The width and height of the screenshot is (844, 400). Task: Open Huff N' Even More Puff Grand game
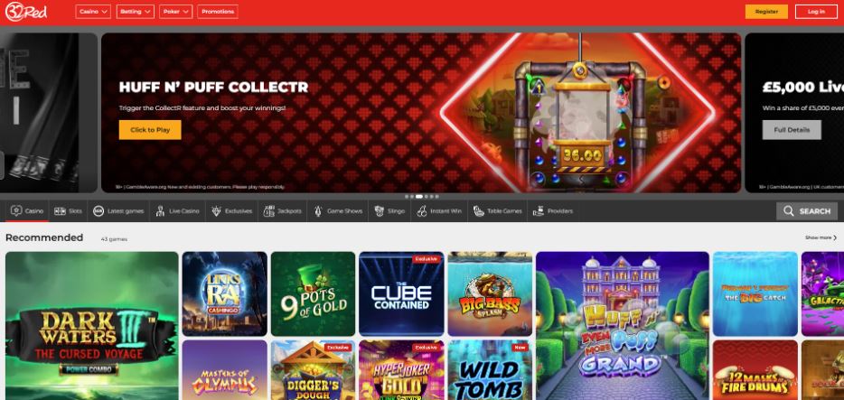pyautogui.click(x=623, y=326)
